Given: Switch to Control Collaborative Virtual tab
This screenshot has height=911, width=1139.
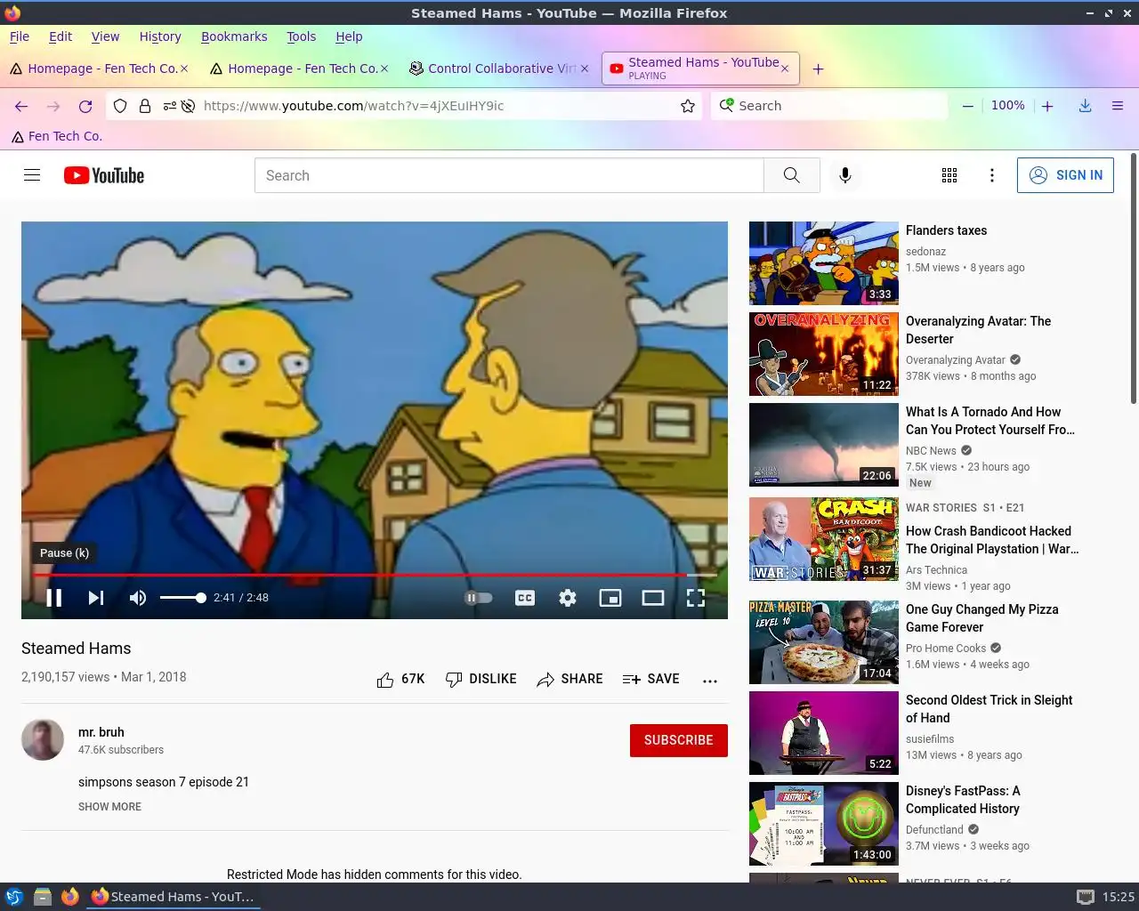Looking at the screenshot, I should 498,69.
